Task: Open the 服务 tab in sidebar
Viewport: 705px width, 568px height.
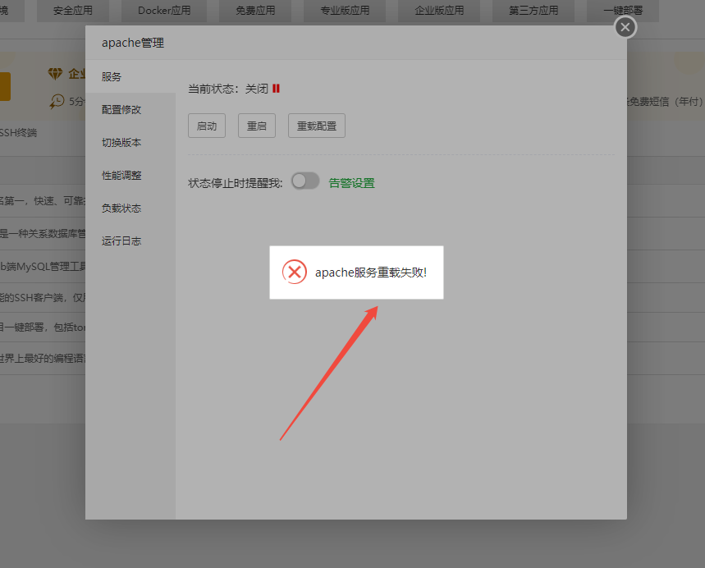Action: 130,76
